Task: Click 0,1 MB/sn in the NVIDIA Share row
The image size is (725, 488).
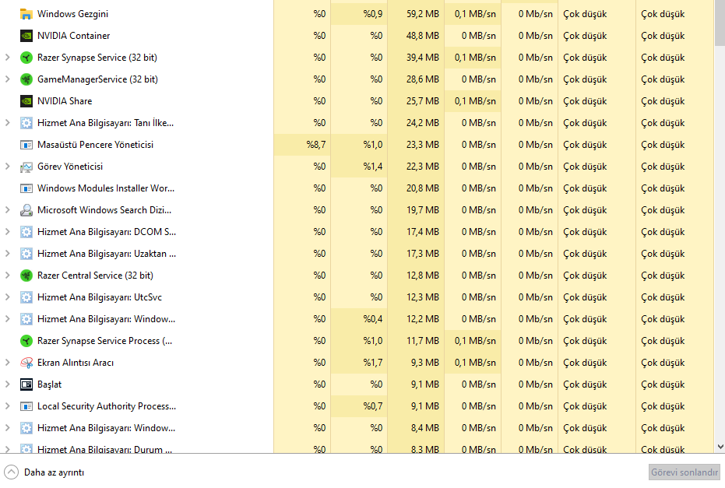Action: [475, 100]
